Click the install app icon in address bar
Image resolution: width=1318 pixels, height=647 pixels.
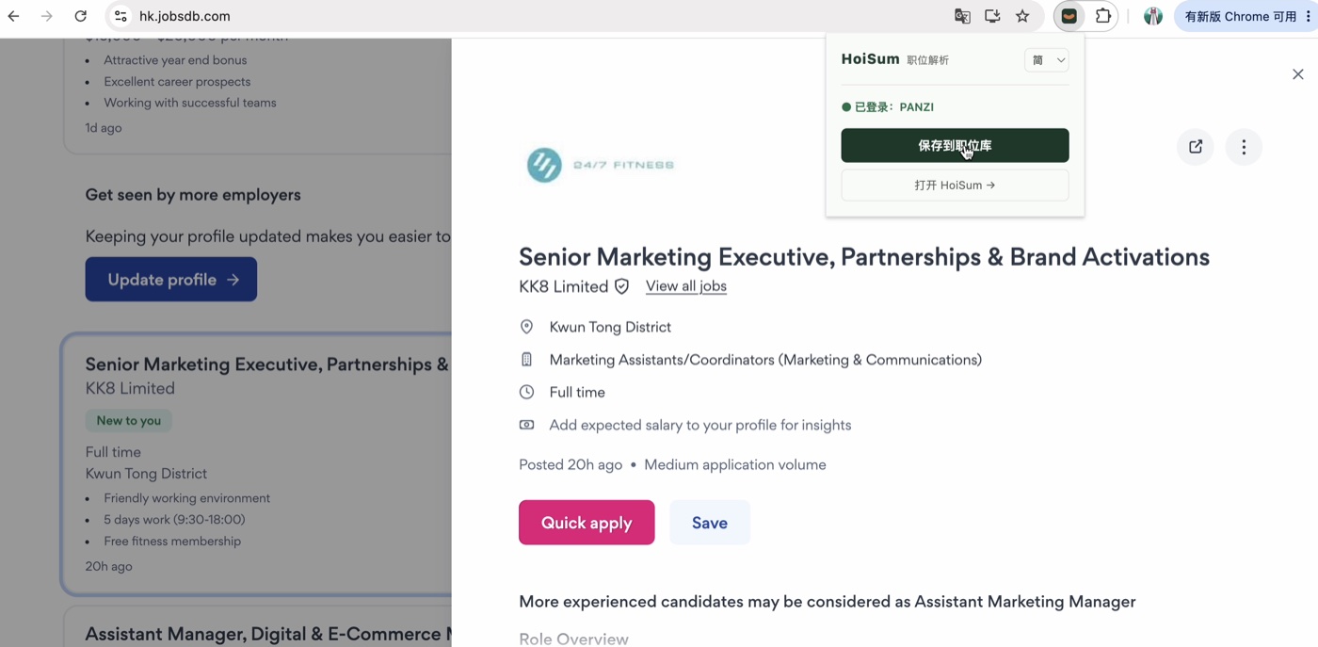tap(992, 16)
